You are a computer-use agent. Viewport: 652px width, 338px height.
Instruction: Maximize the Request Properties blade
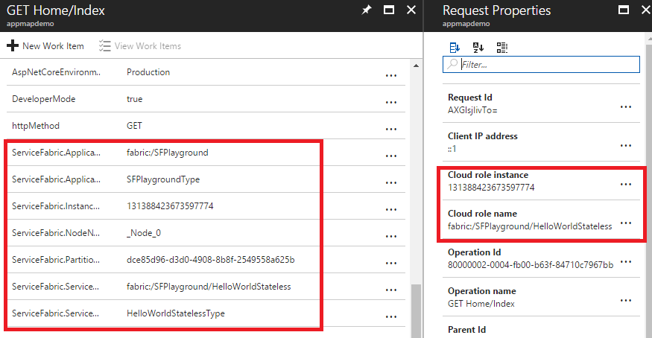click(623, 10)
